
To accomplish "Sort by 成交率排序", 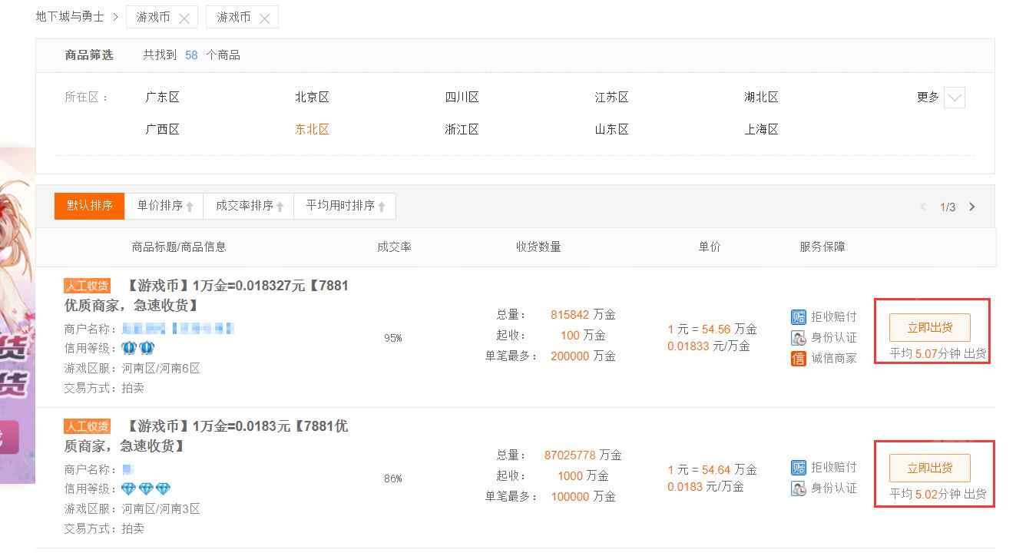I will [x=249, y=206].
